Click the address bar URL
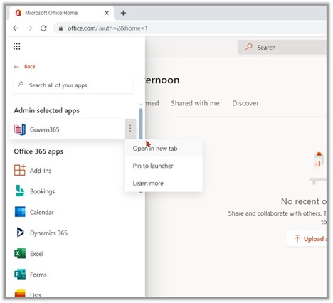Screen dimensions: 333x303 coord(107,28)
